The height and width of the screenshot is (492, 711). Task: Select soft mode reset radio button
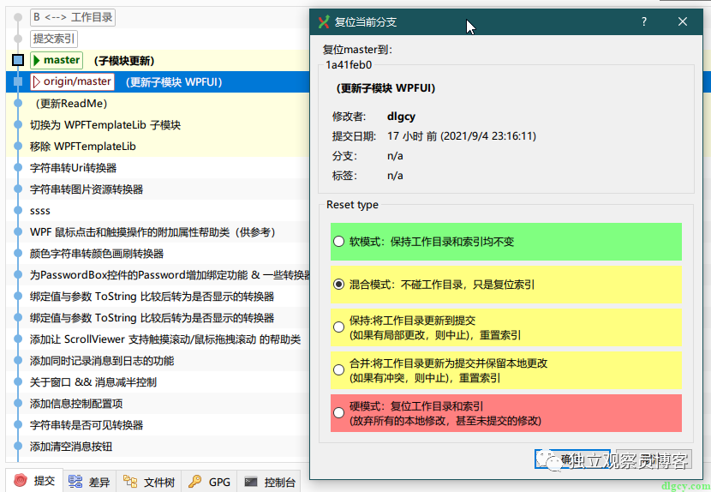(338, 242)
